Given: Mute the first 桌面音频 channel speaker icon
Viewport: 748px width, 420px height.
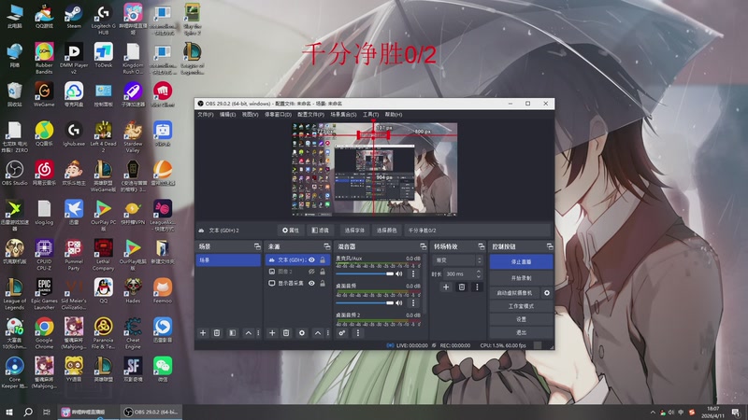Looking at the screenshot, I should click(399, 302).
